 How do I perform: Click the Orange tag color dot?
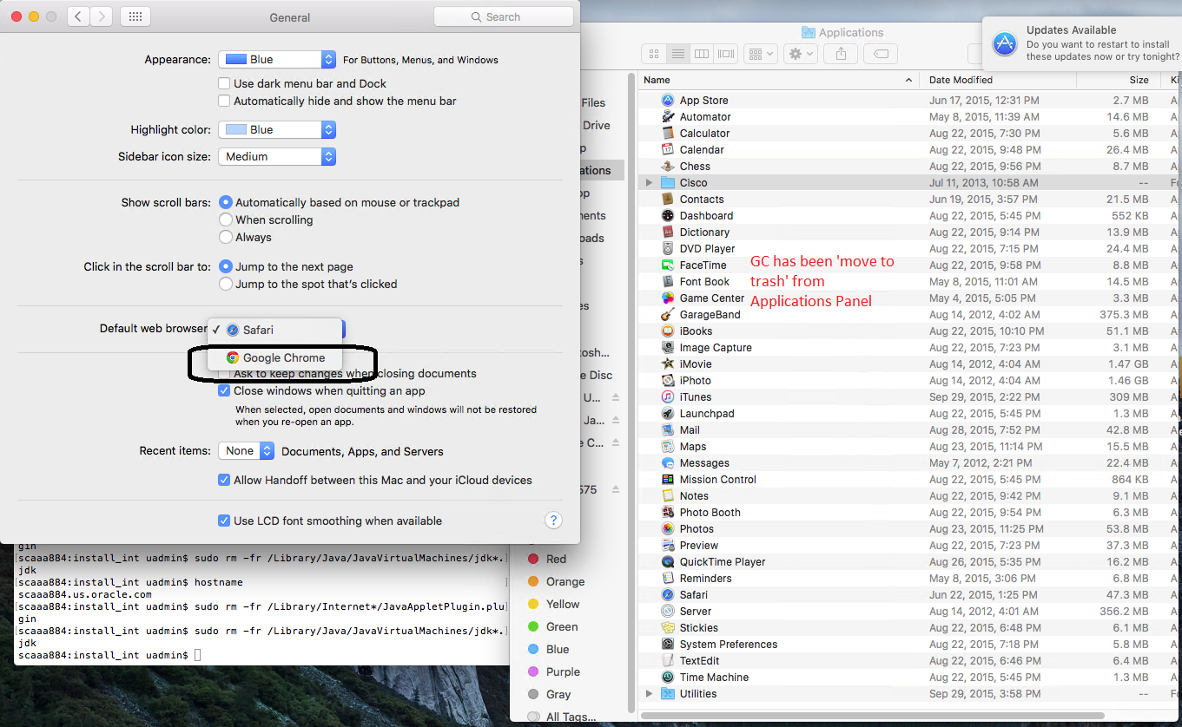(534, 582)
